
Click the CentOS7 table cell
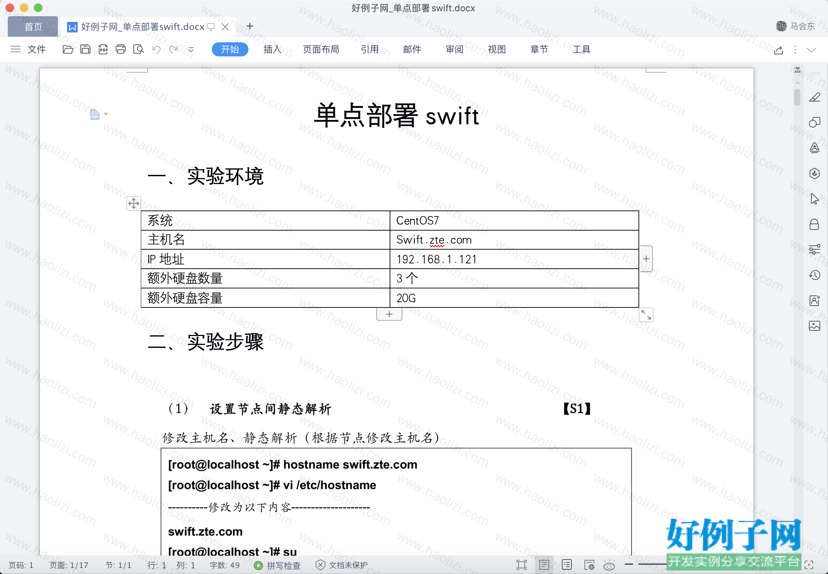(514, 220)
